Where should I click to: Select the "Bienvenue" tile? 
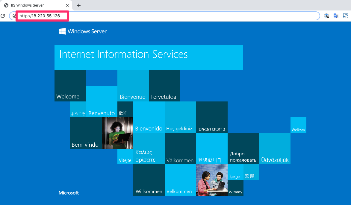[133, 86]
